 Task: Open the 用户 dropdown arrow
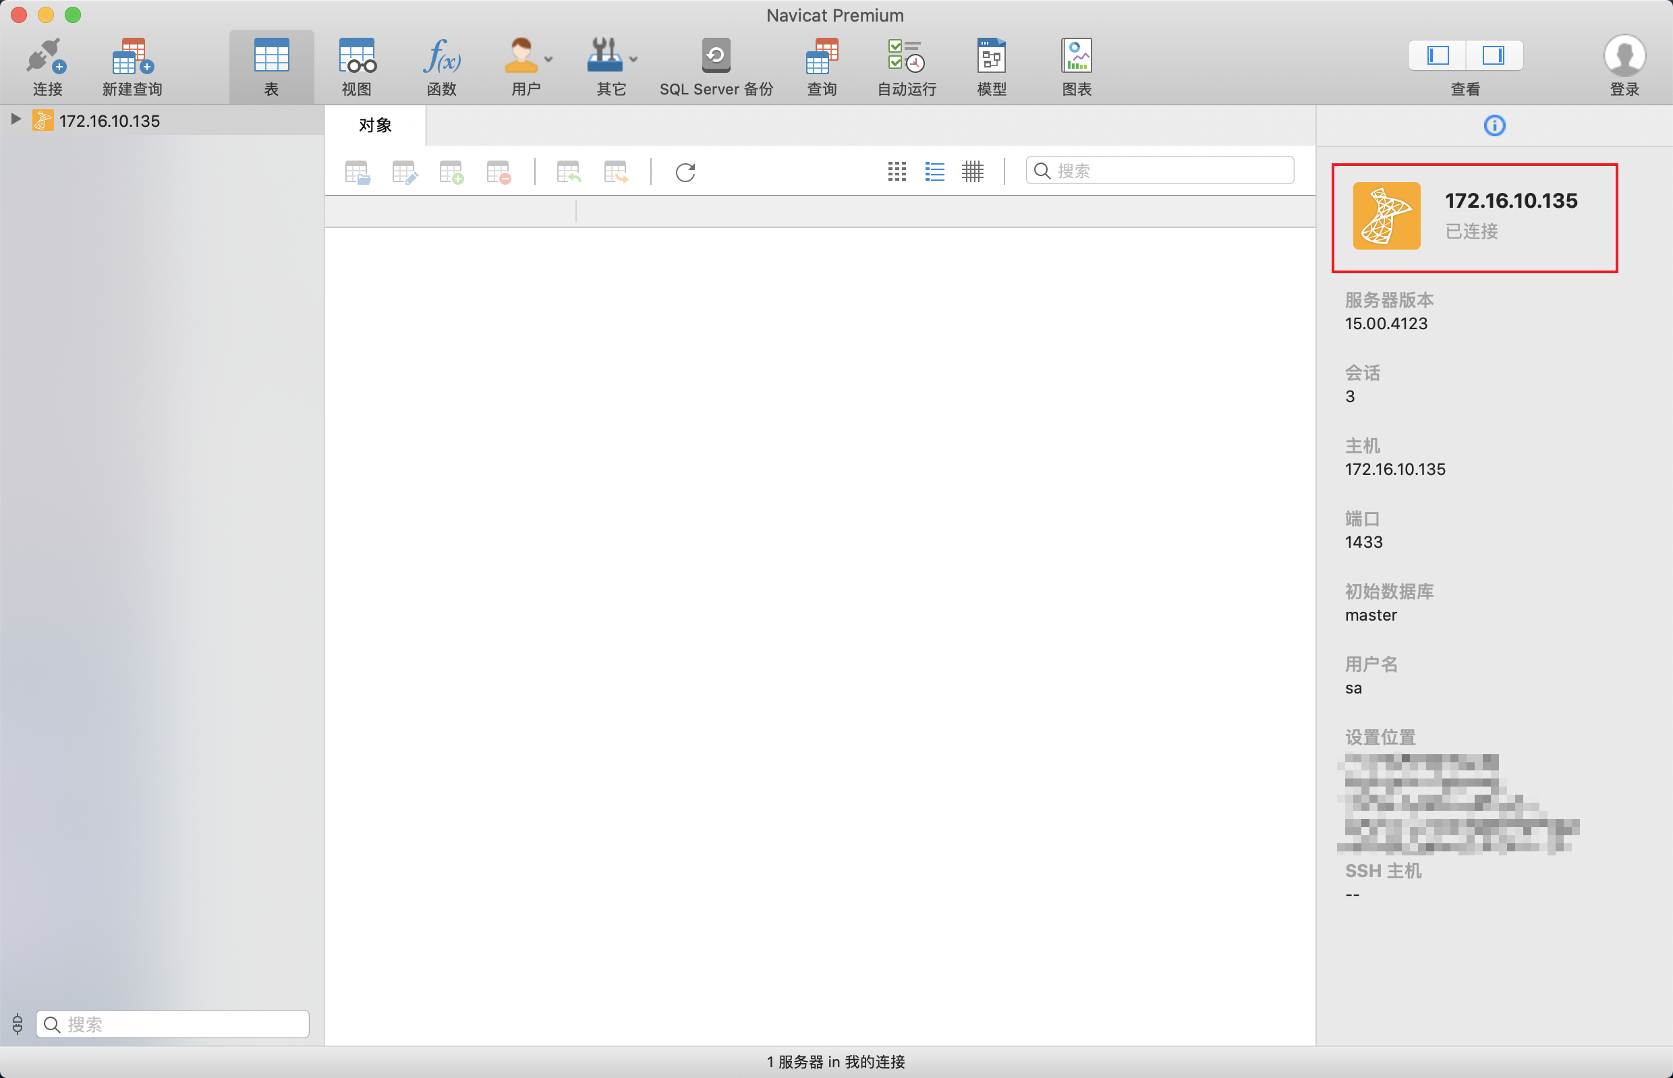coord(548,59)
